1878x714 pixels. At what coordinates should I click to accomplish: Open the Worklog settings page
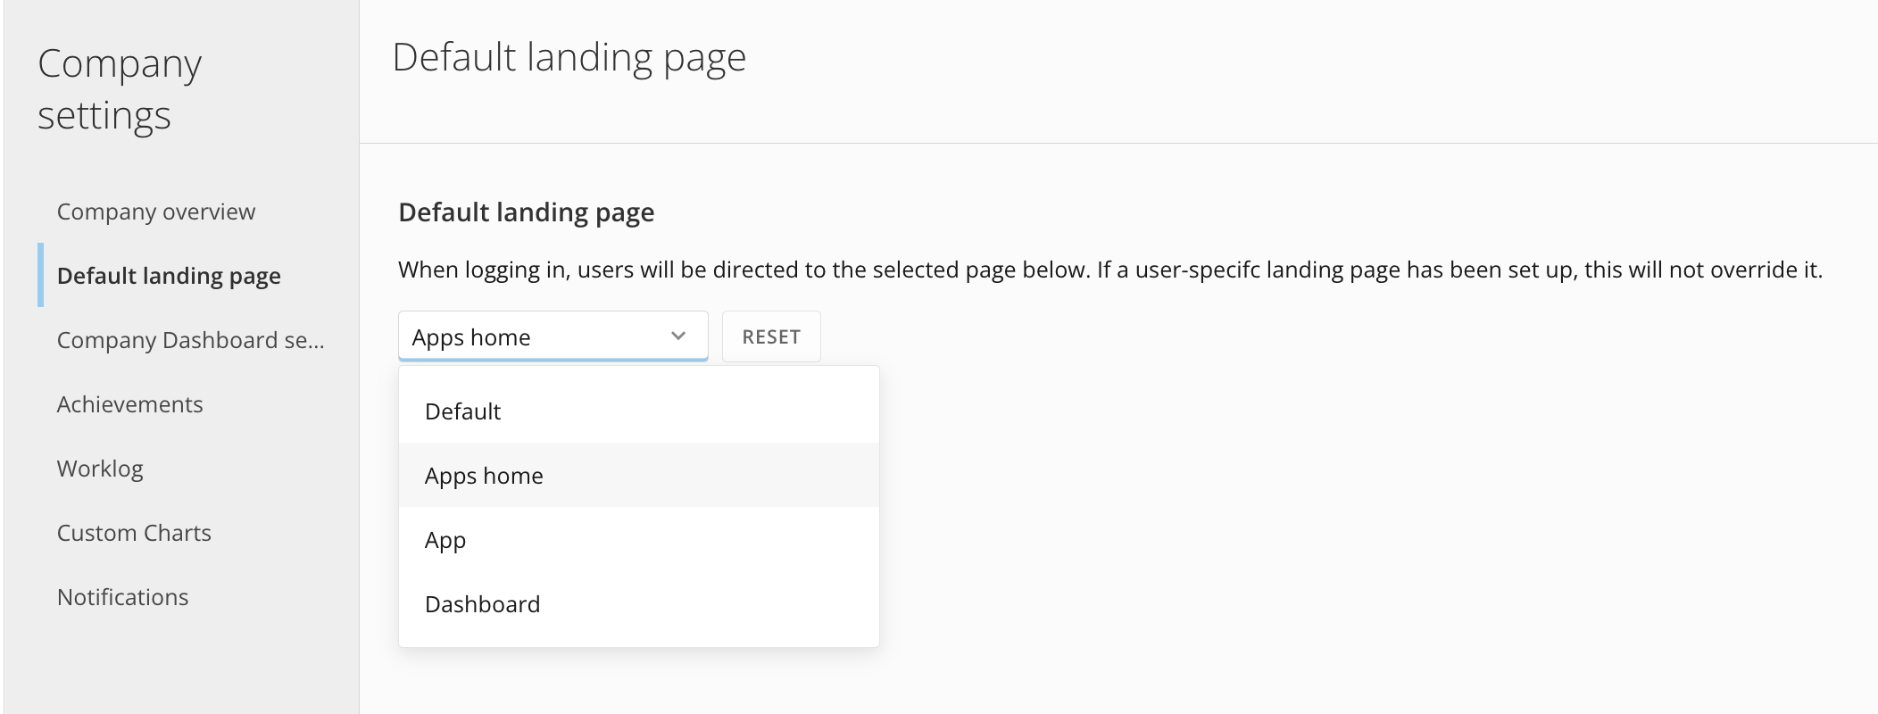click(100, 469)
